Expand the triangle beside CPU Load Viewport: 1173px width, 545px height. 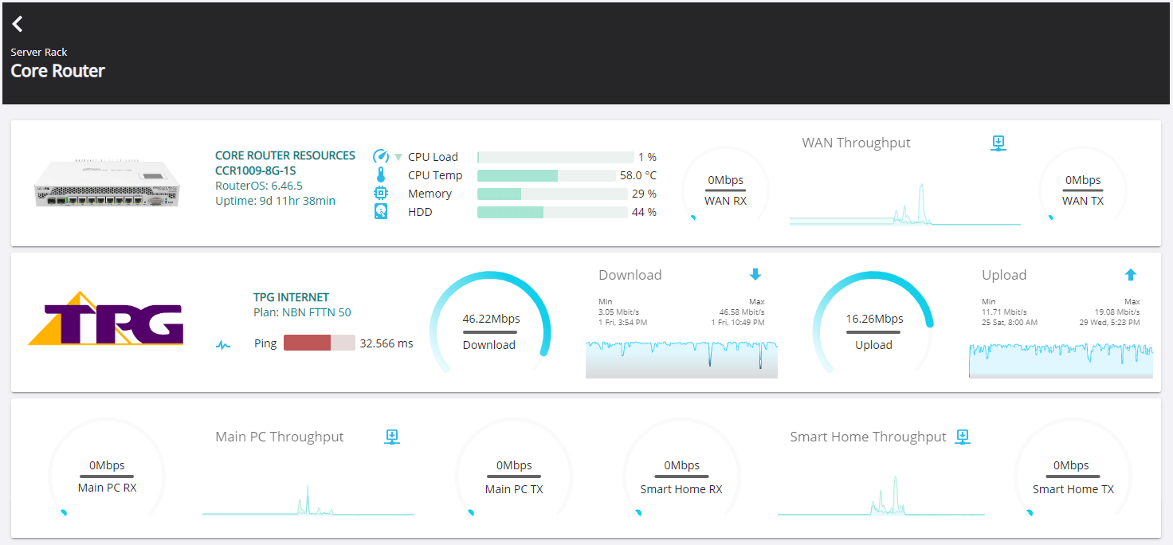tap(398, 157)
